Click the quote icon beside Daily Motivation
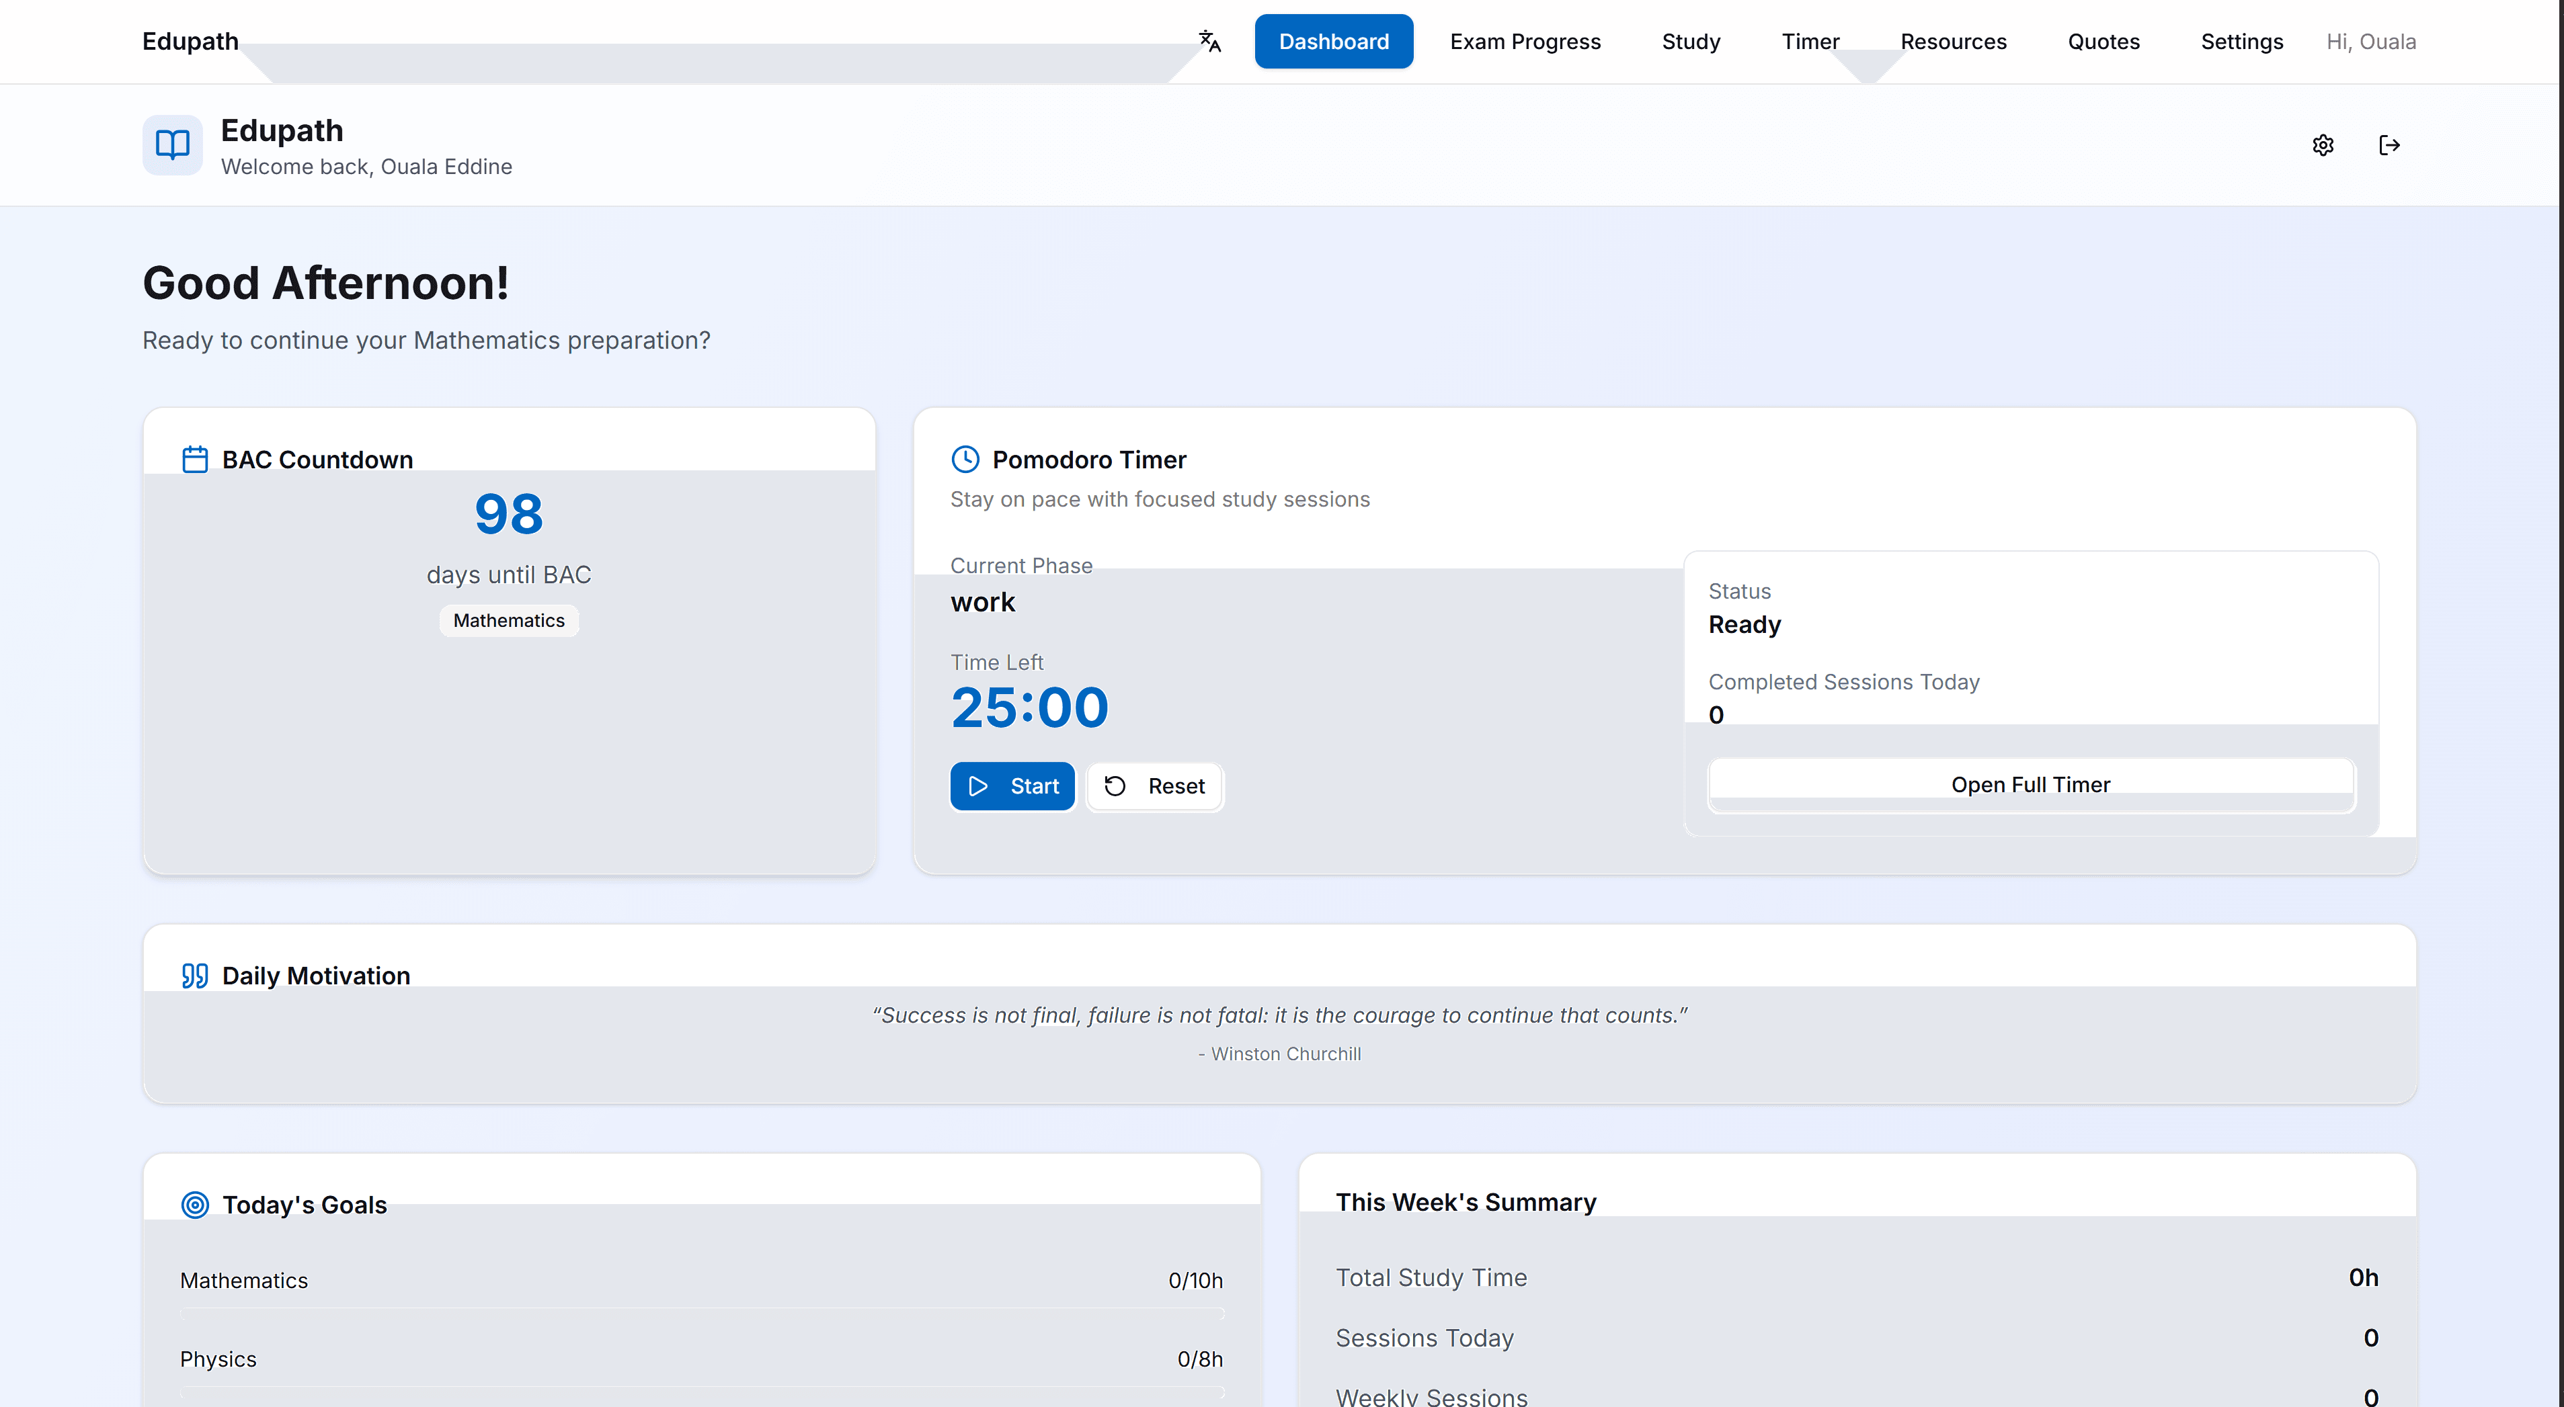Image resolution: width=2564 pixels, height=1407 pixels. (x=195, y=975)
